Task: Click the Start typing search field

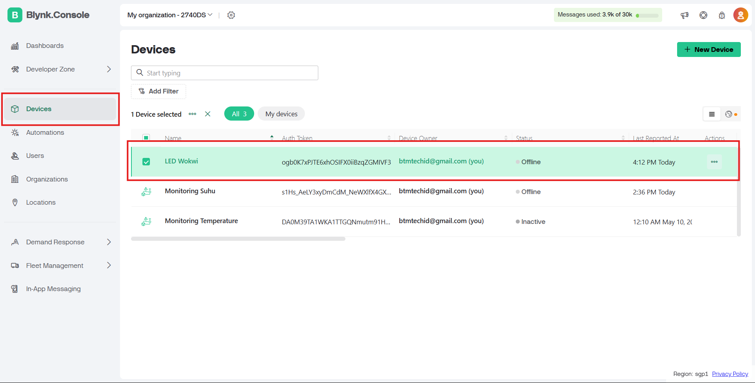Action: pos(224,73)
